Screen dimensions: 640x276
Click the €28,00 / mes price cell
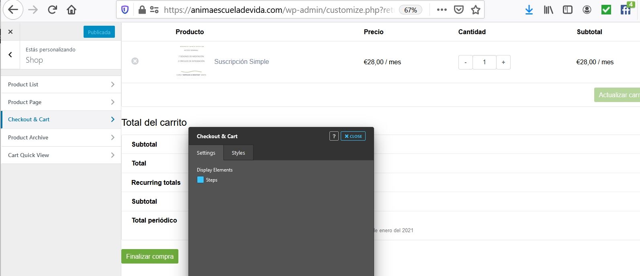tap(382, 62)
